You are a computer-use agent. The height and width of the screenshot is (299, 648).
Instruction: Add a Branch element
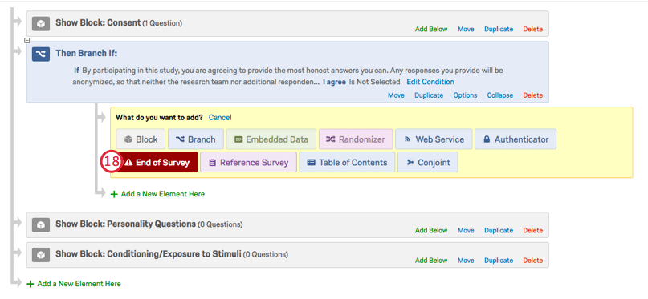tap(195, 139)
